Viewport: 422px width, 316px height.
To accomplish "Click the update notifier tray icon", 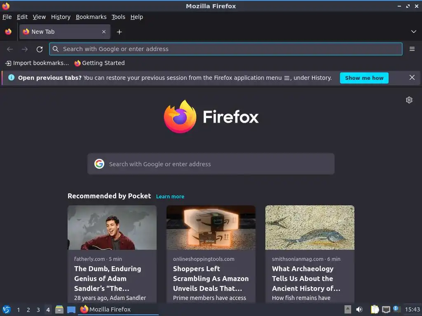I will pyautogui.click(x=397, y=309).
